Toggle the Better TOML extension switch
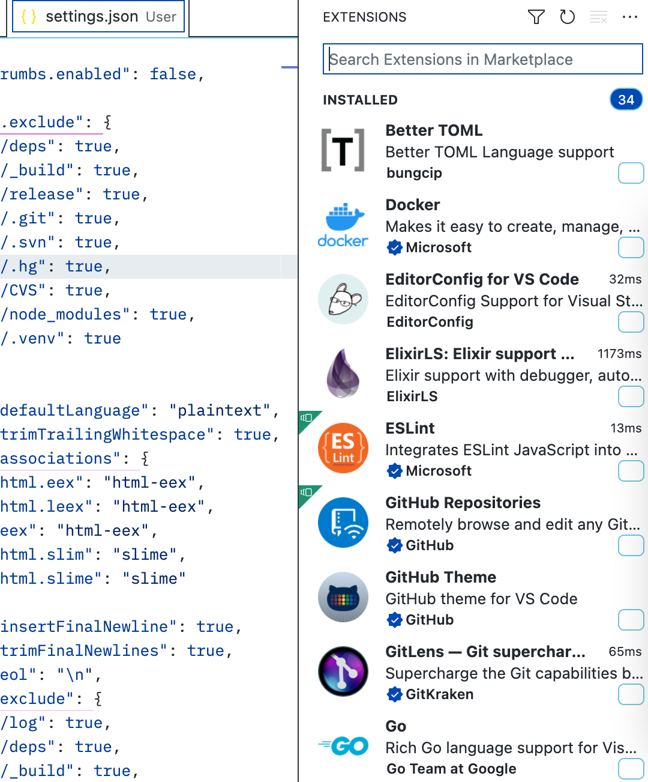Screen dimensions: 648x782 631,173
